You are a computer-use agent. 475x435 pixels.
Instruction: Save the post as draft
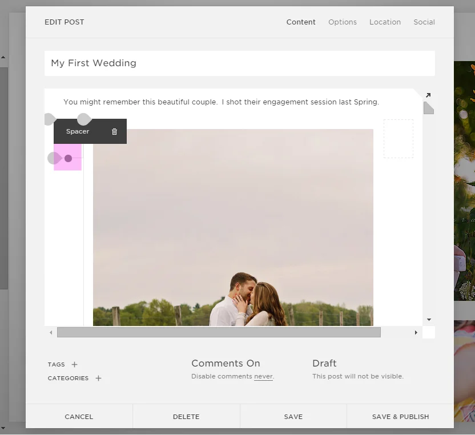(293, 417)
